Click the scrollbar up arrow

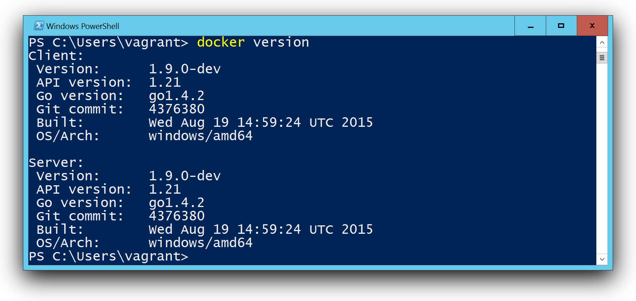click(x=602, y=42)
